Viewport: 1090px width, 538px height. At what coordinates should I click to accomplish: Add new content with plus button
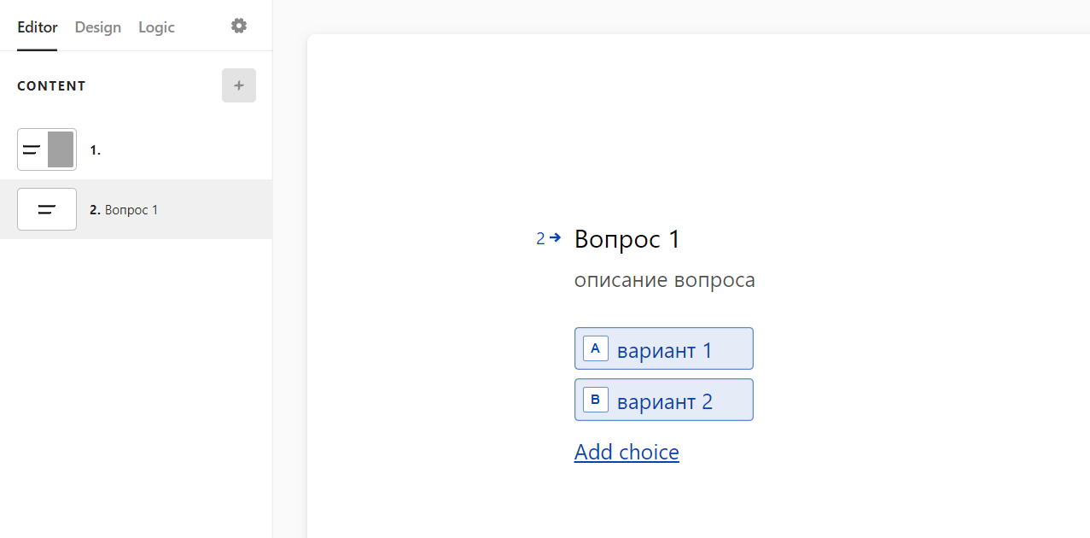[239, 85]
